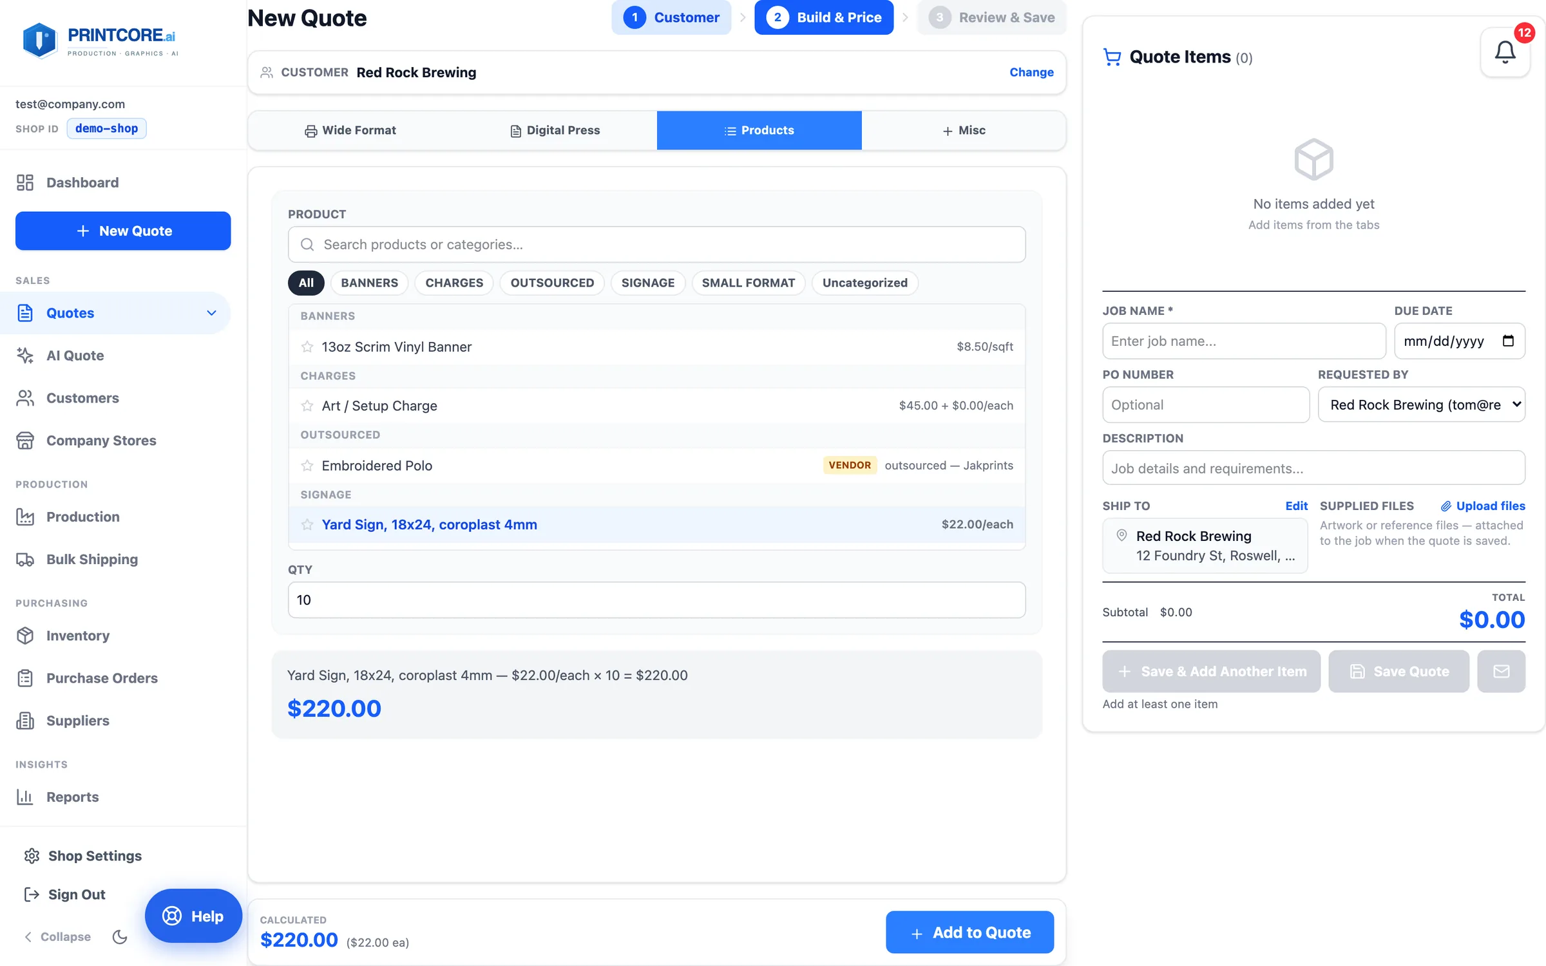This screenshot has height=966, width=1546.
Task: Click the demo-shop Shop ID badge
Action: click(107, 128)
